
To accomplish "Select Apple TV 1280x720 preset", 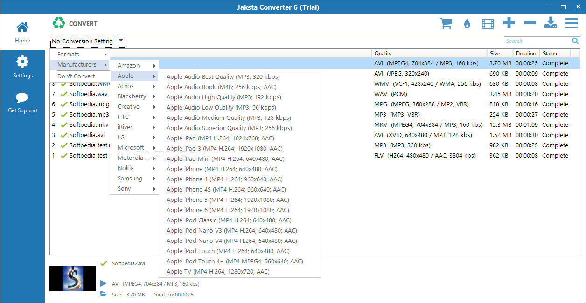I will click(x=240, y=272).
